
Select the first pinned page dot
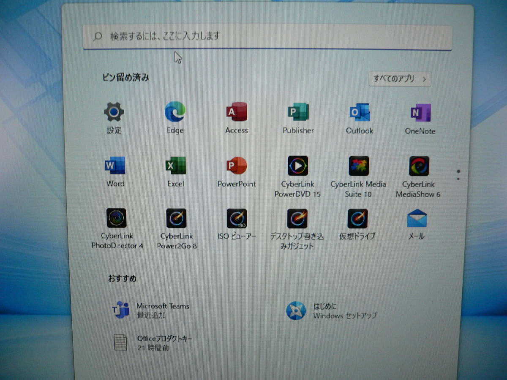coord(458,171)
